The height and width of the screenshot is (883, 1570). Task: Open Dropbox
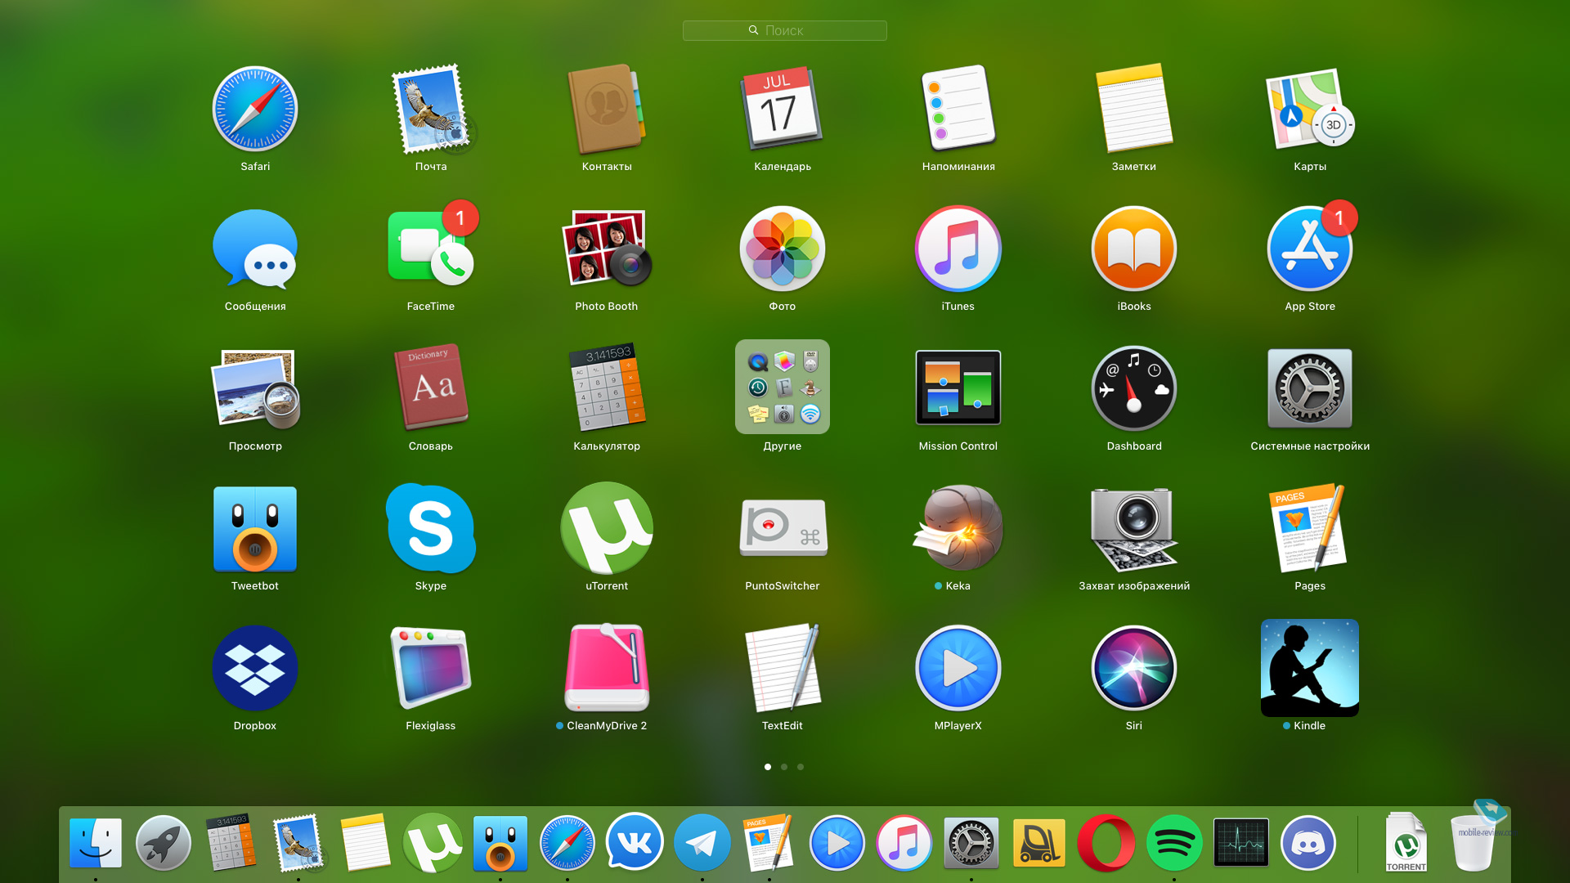[x=255, y=668]
